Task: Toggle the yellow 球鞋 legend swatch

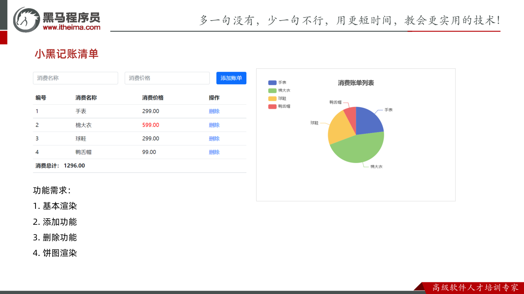Action: pyautogui.click(x=272, y=98)
